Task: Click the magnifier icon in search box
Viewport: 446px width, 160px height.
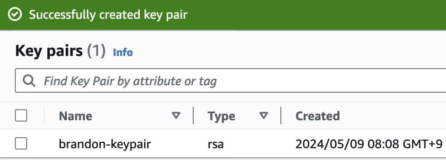Action: 29,81
